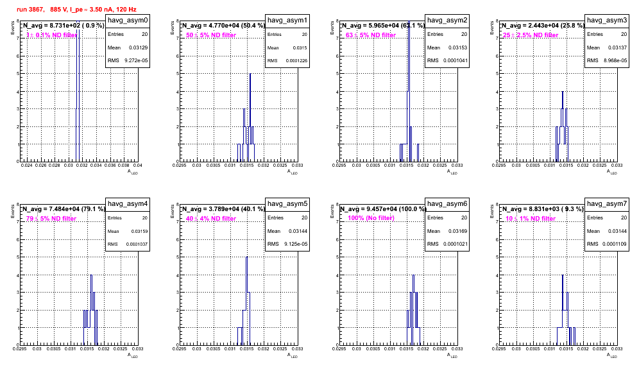This screenshot has width=639, height=367.
Task: Click the 40± 4% ND filter label
Action: click(211, 219)
